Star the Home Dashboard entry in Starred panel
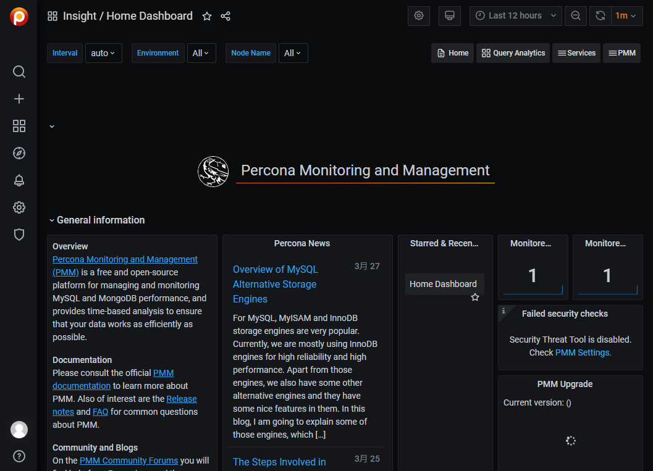653x471 pixels. 474,297
